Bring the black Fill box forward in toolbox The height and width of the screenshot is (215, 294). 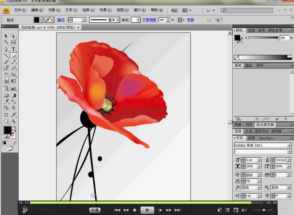(x=7, y=130)
